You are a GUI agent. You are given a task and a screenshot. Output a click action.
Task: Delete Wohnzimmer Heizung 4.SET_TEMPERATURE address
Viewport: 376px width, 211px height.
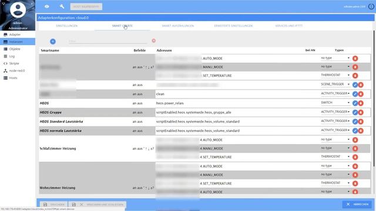pyautogui.click(x=355, y=183)
